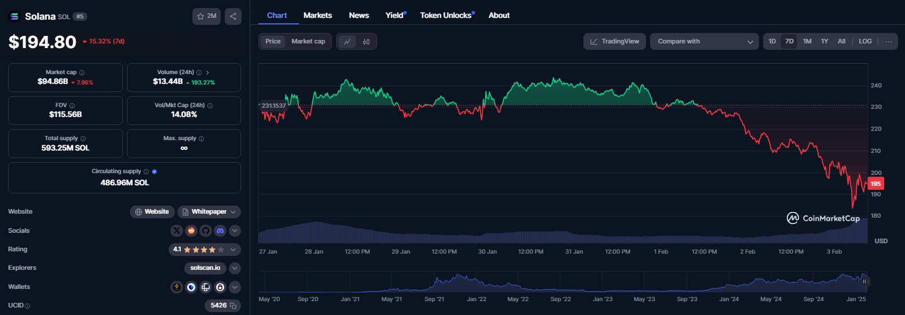Click the blue circular wallet icon
905x315 pixels.
click(x=191, y=287)
